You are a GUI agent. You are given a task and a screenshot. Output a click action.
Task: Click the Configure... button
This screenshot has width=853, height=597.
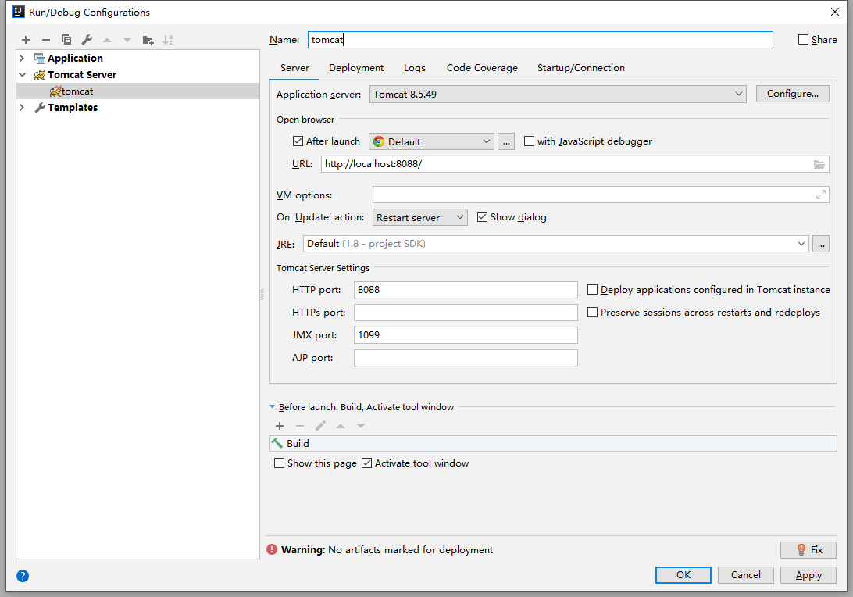(793, 94)
